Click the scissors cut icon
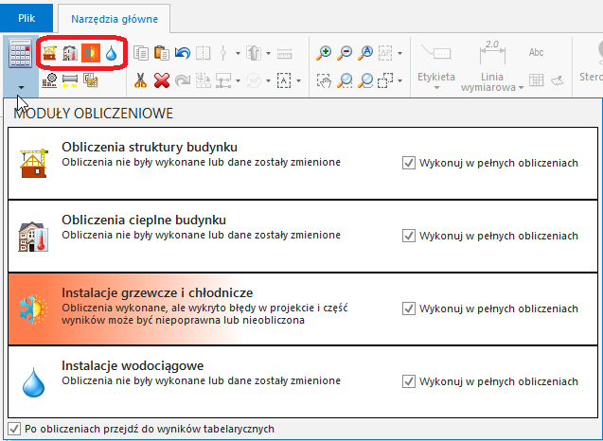 click(141, 80)
